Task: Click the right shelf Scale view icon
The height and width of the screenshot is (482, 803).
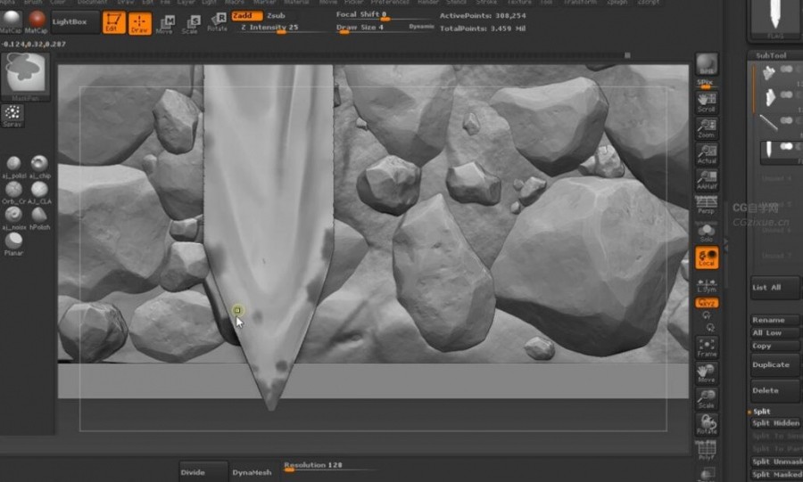Action: coord(707,398)
